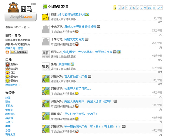Open 掘图志 in the 光荣榜 list
The width and height of the screenshot is (171, 137).
click(9, 106)
